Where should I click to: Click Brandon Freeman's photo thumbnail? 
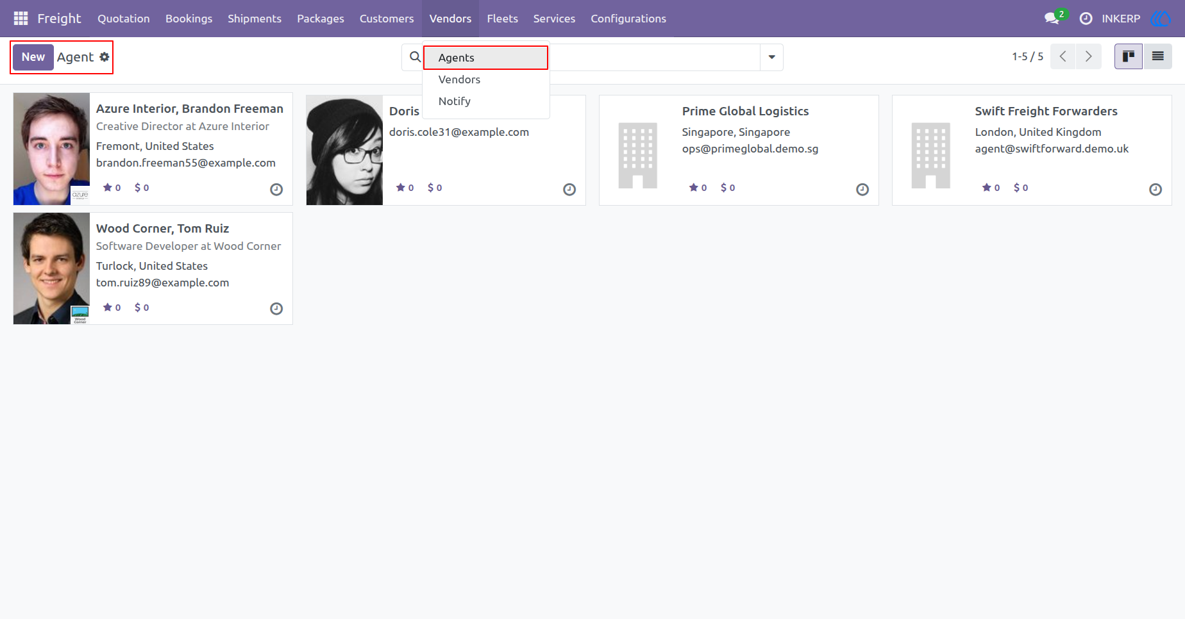(51, 149)
